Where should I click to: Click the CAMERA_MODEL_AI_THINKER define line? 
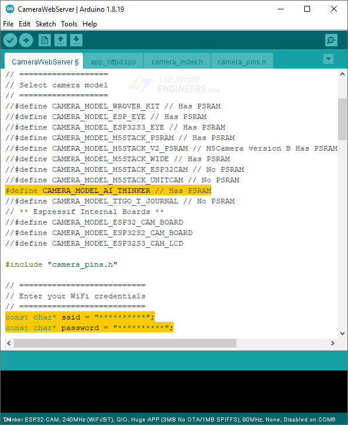click(x=108, y=191)
